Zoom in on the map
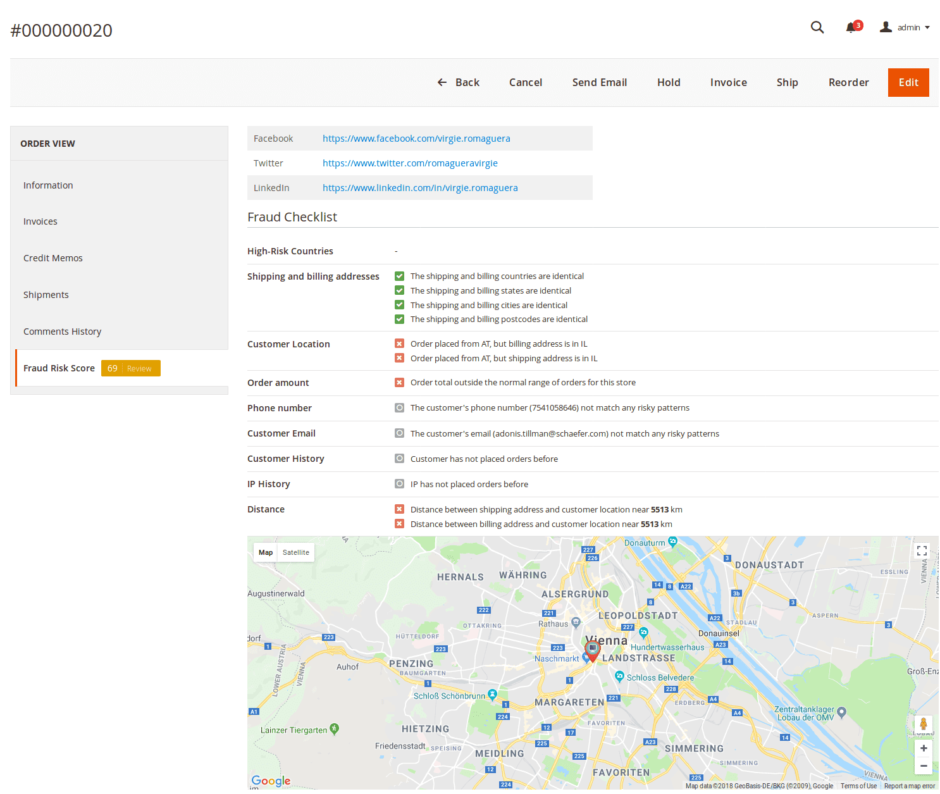 tap(924, 748)
